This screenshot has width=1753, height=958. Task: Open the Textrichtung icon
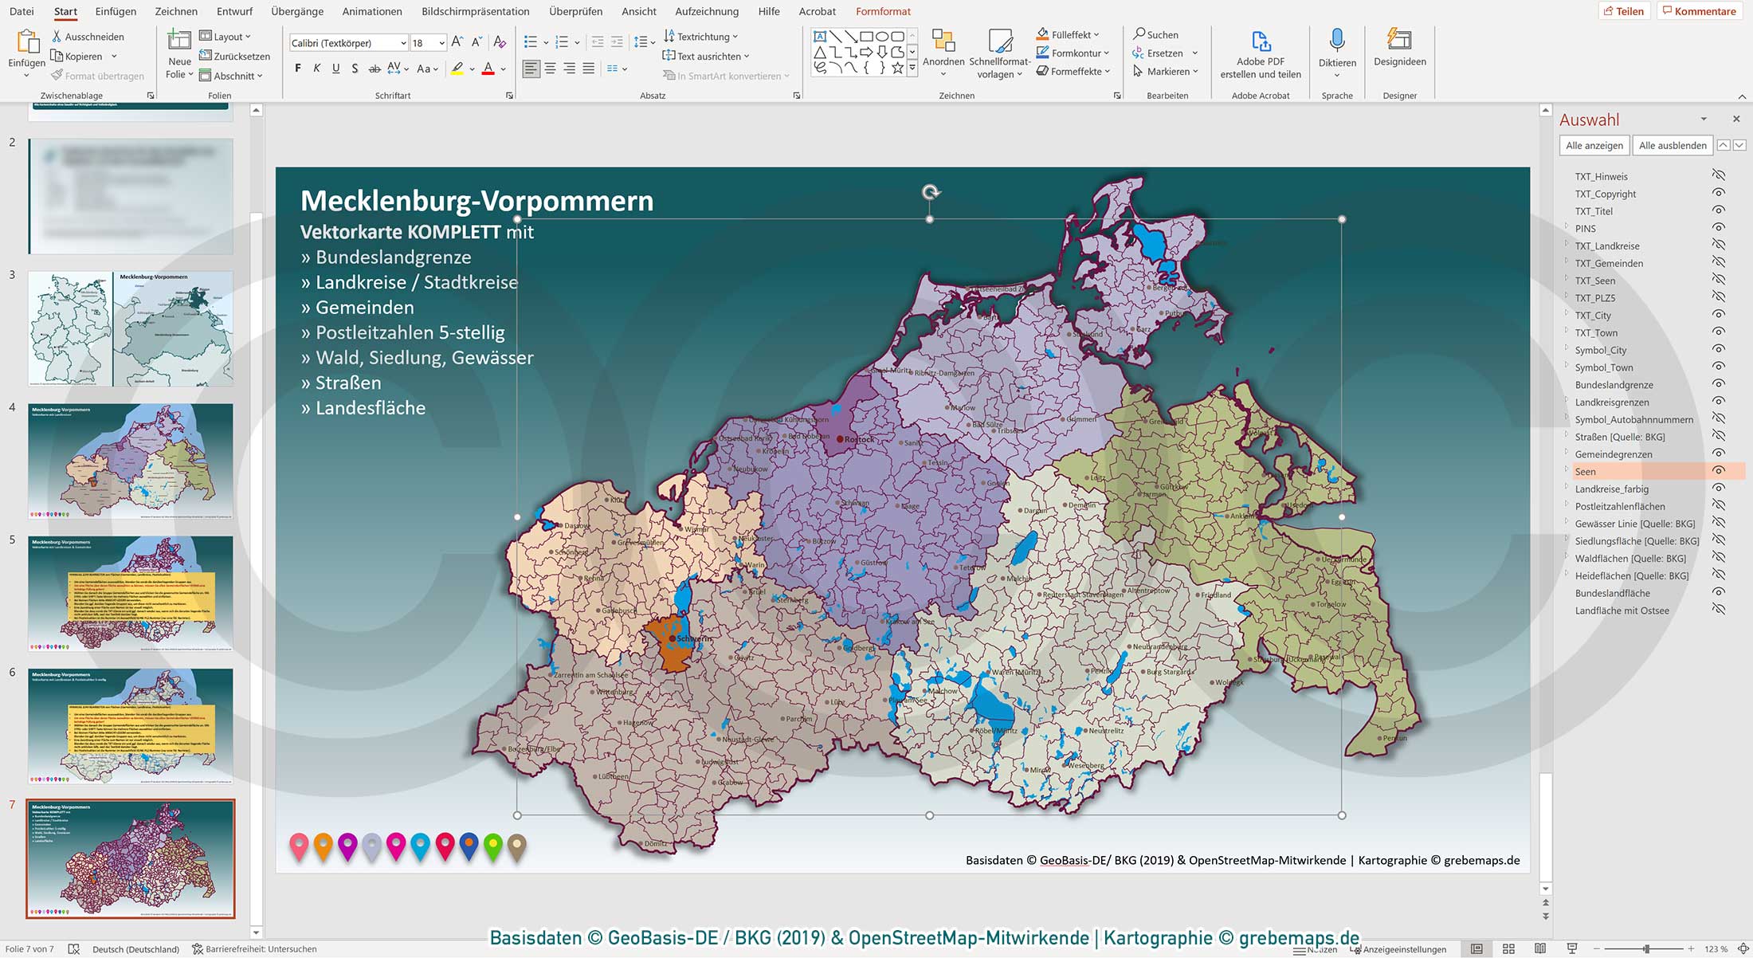pyautogui.click(x=670, y=36)
